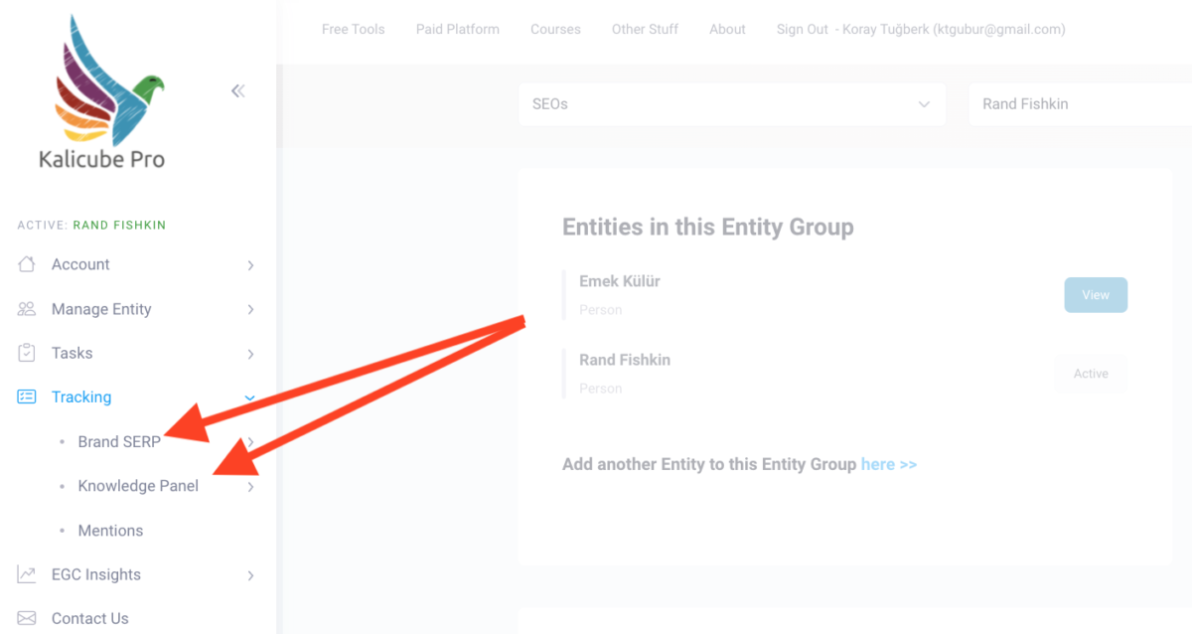Select Brand SERP under Tracking
Screen dimensions: 1192x634
pyautogui.click(x=119, y=442)
